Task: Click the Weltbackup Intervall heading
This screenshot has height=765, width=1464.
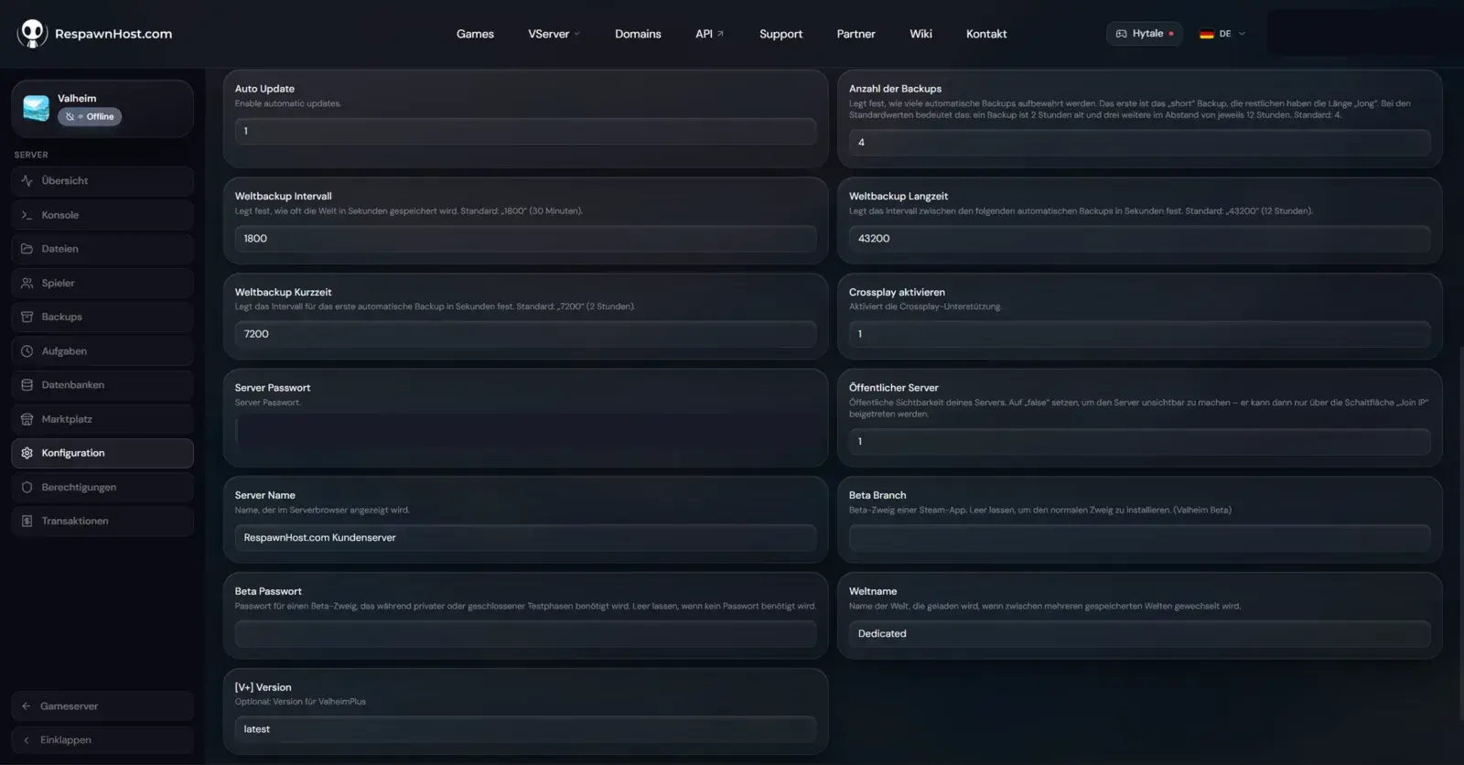Action: tap(283, 197)
